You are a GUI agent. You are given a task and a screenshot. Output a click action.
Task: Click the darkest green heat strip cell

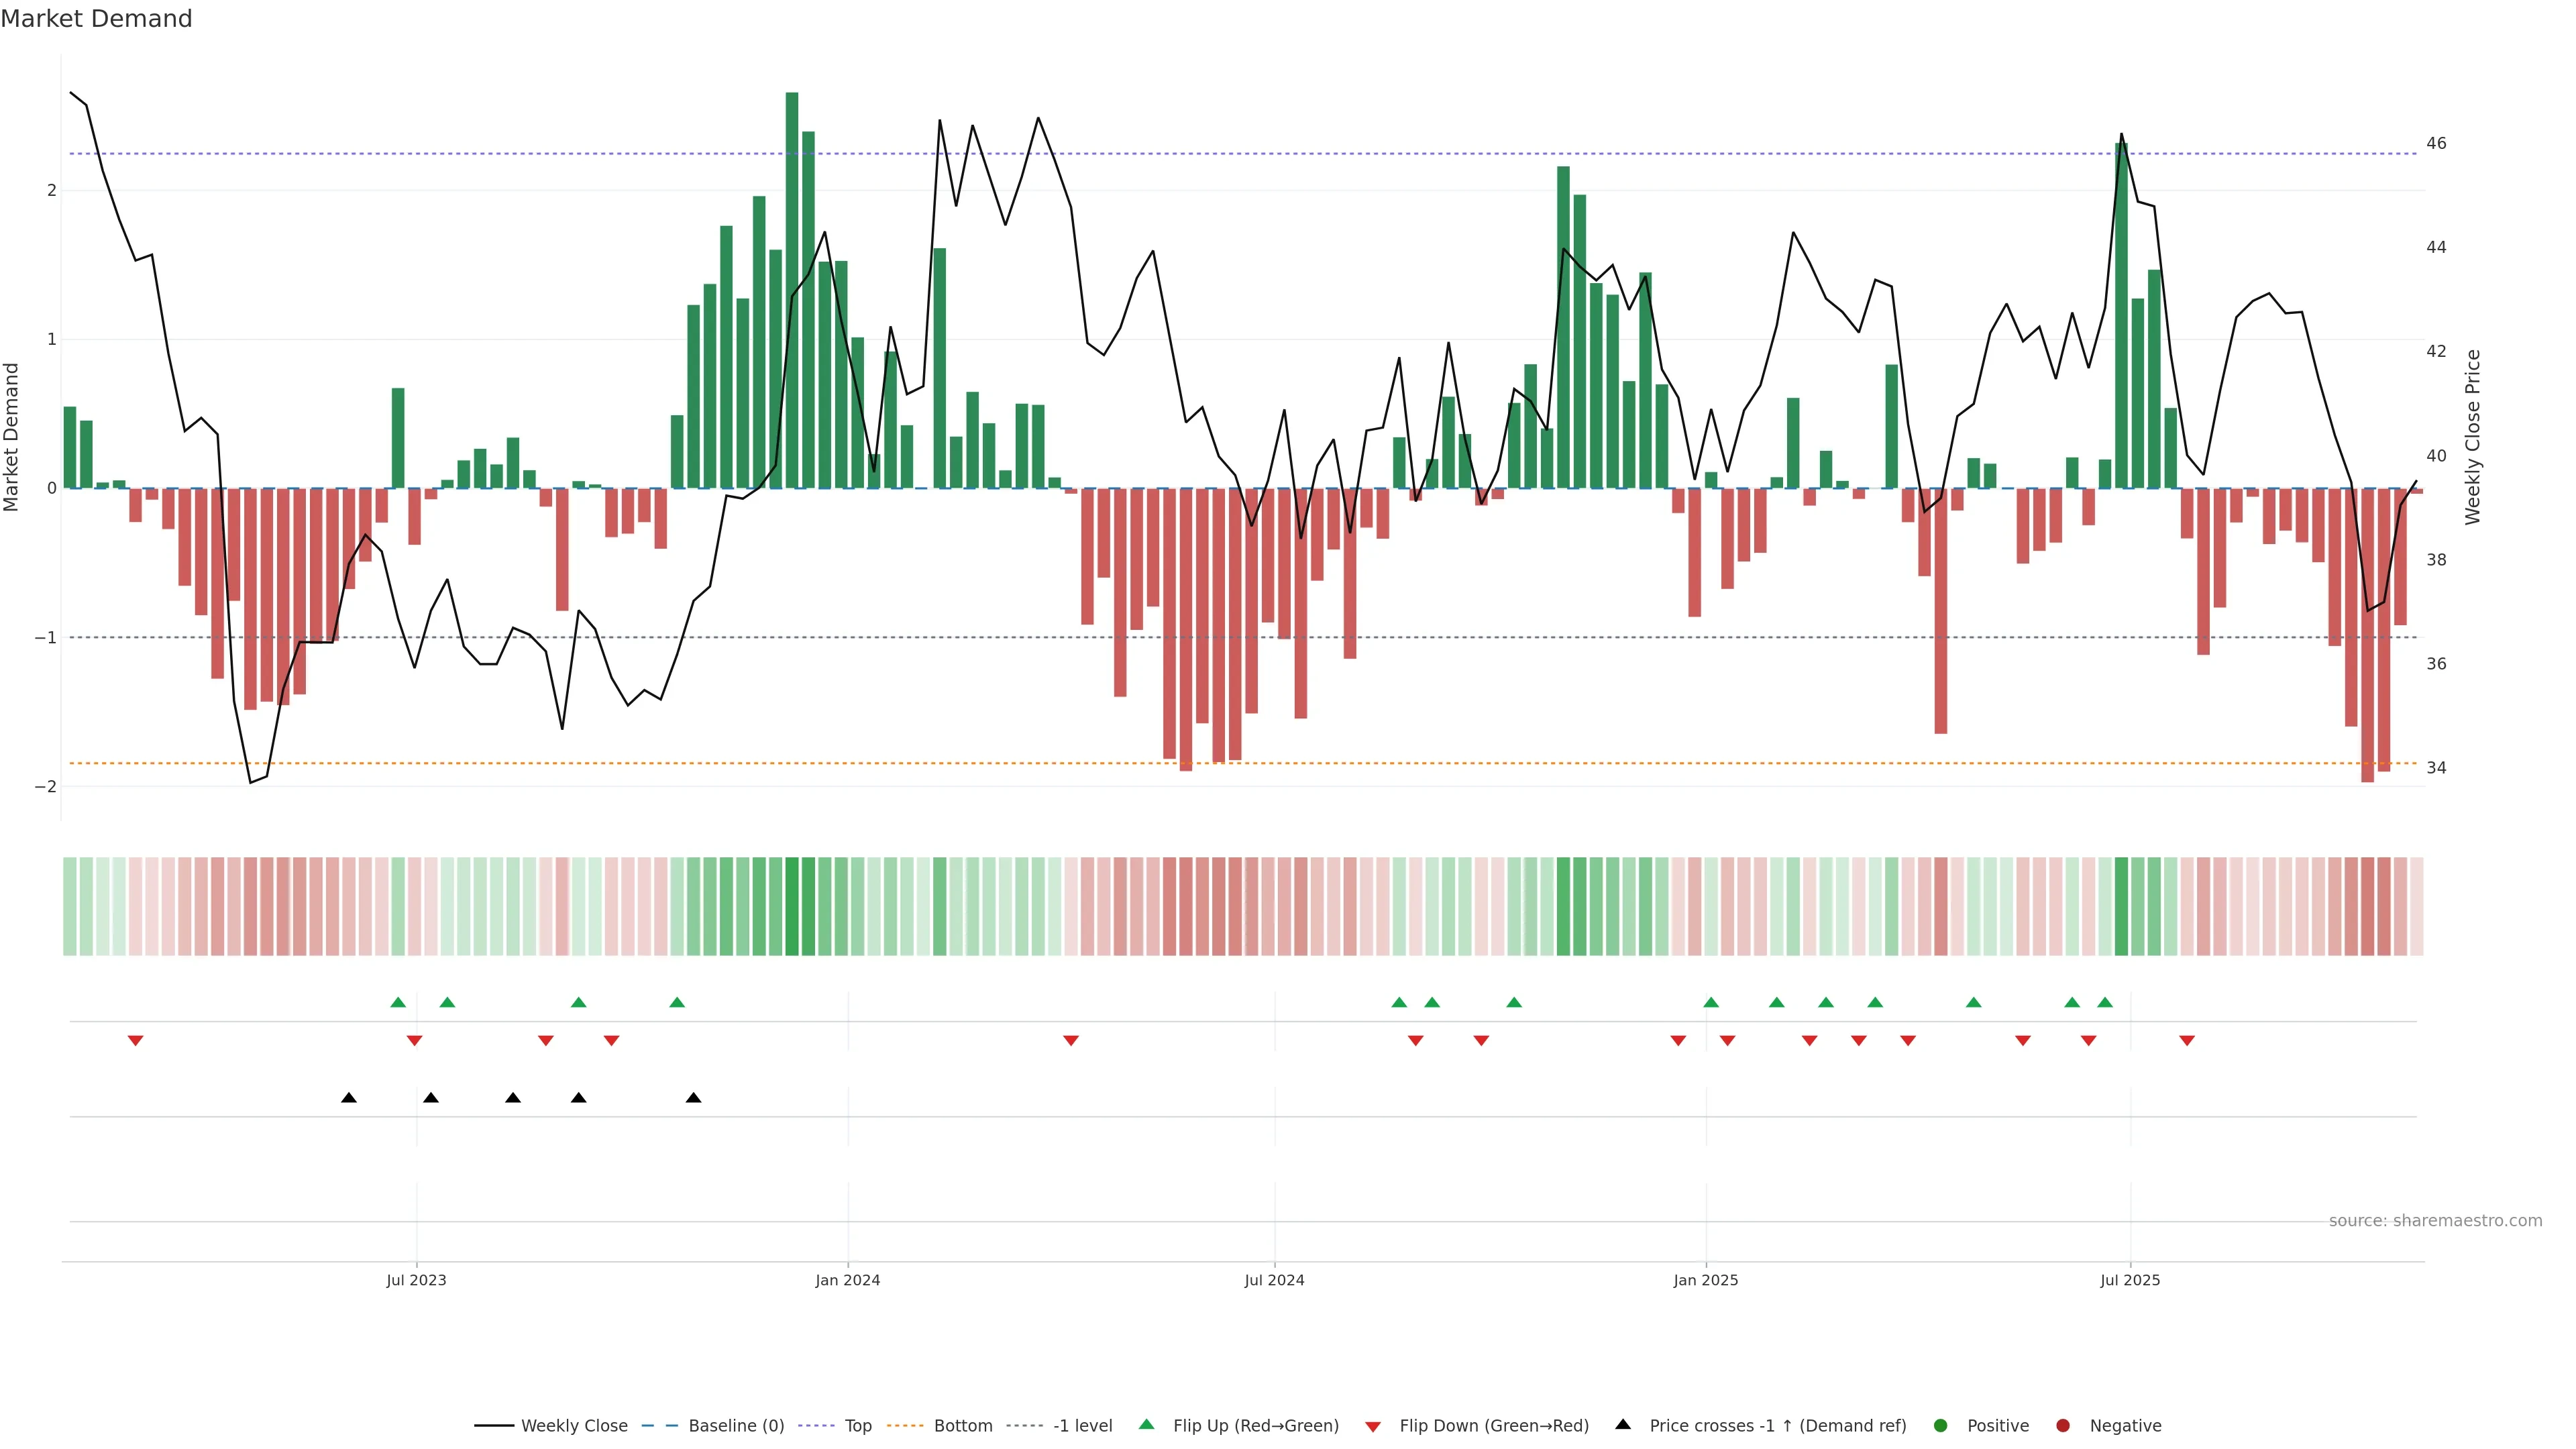click(792, 906)
